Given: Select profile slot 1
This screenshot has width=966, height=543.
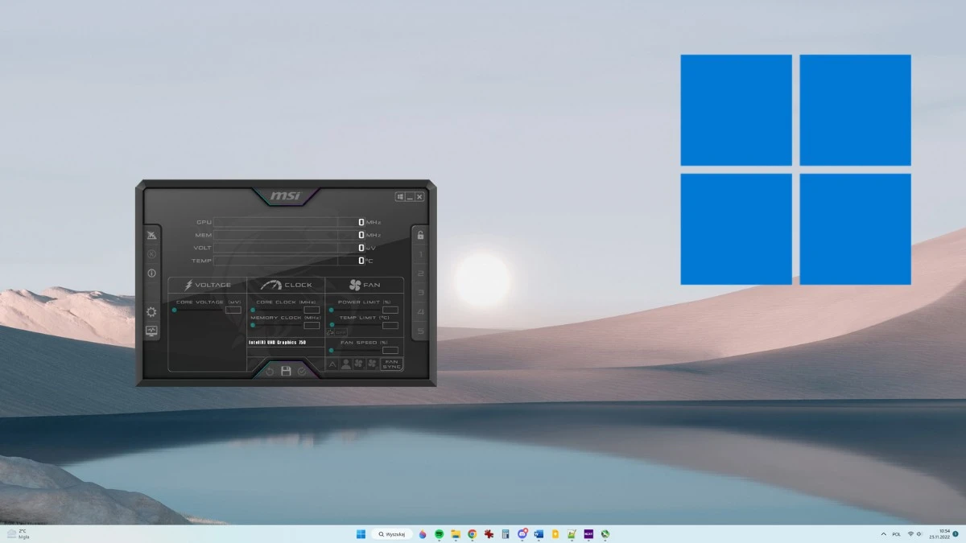Looking at the screenshot, I should (x=420, y=253).
